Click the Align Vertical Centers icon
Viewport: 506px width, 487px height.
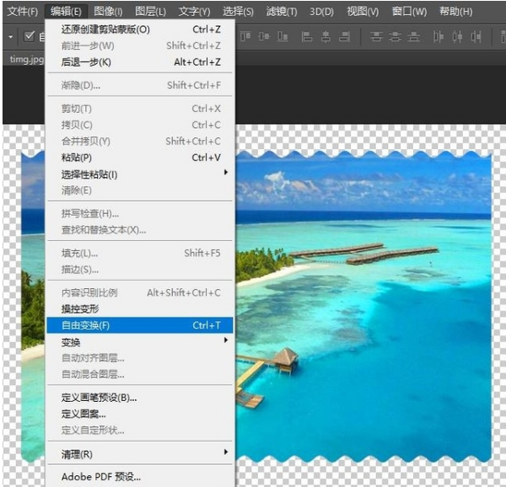(264, 37)
